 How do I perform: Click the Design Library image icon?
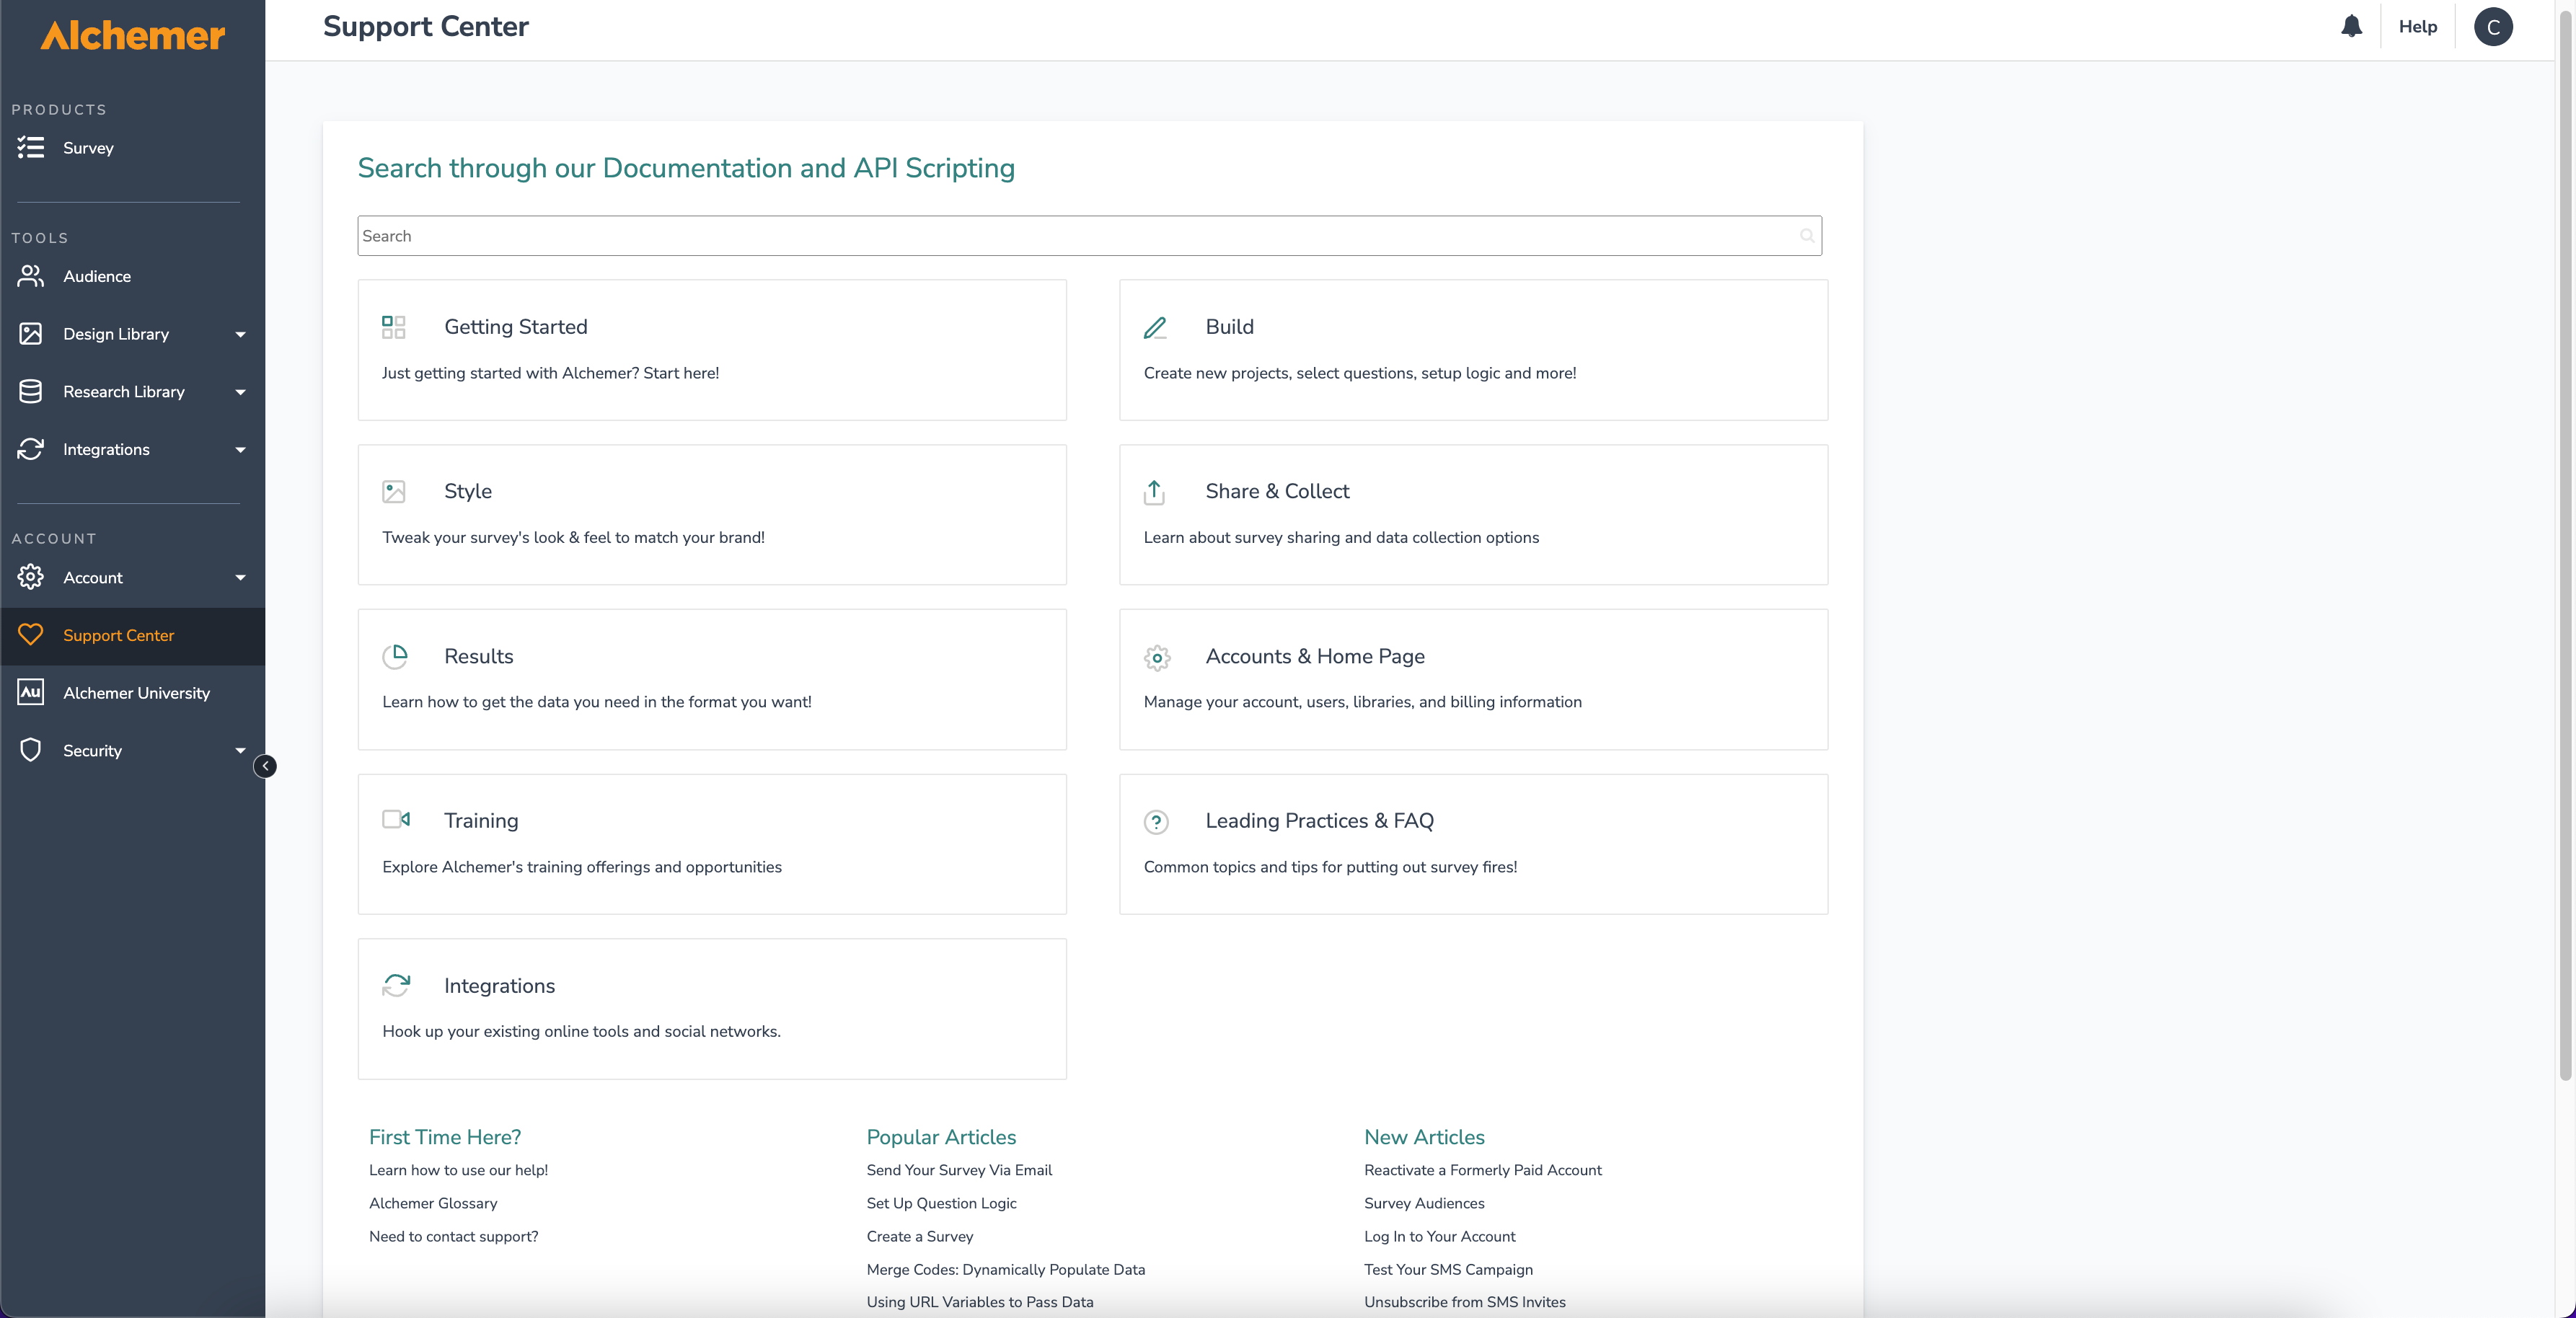pos(31,334)
